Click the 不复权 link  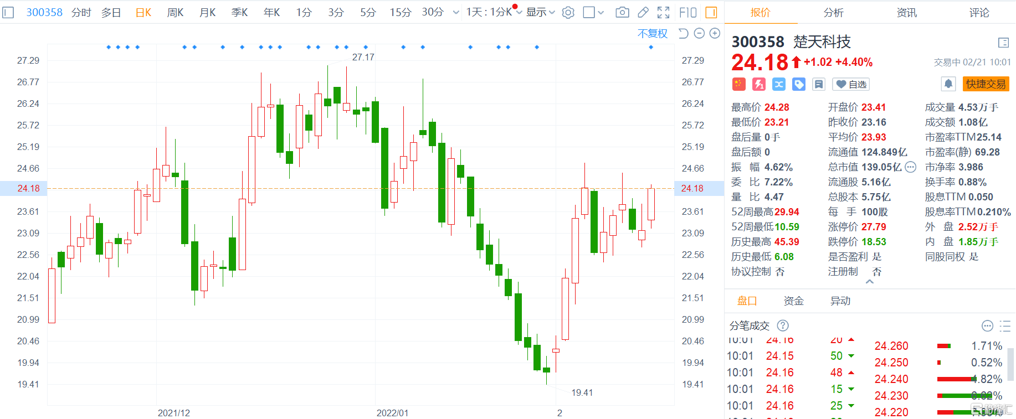click(652, 34)
